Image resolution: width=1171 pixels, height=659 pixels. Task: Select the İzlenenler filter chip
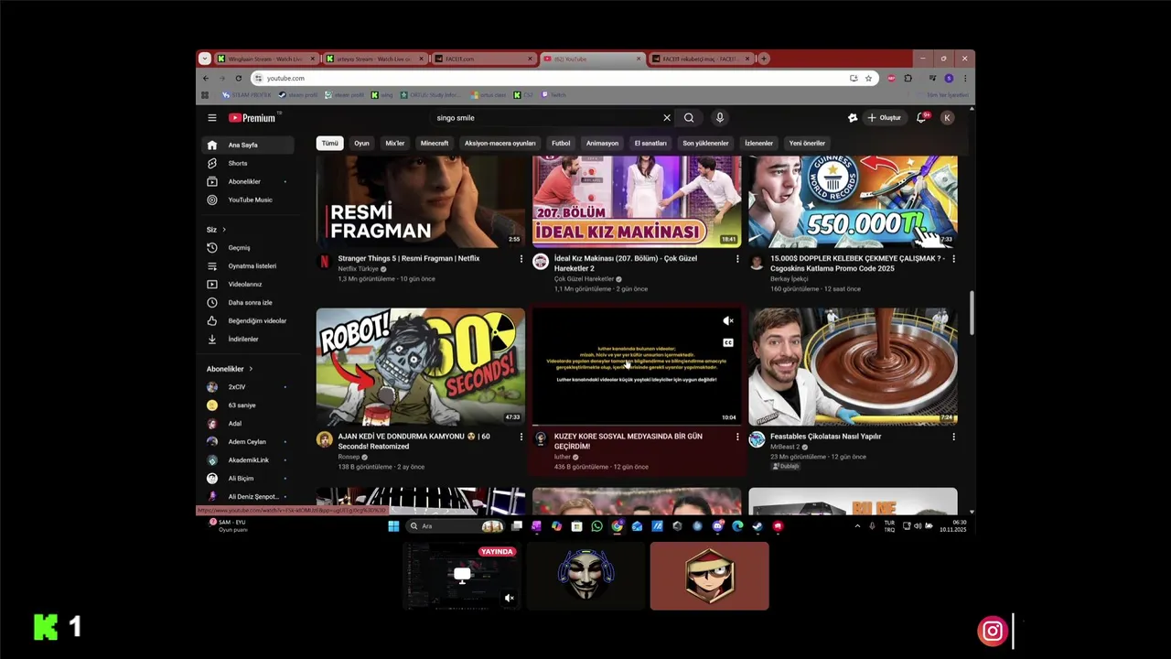pyautogui.click(x=758, y=143)
